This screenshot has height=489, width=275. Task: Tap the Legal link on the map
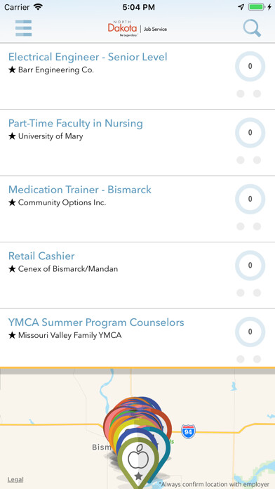15,479
